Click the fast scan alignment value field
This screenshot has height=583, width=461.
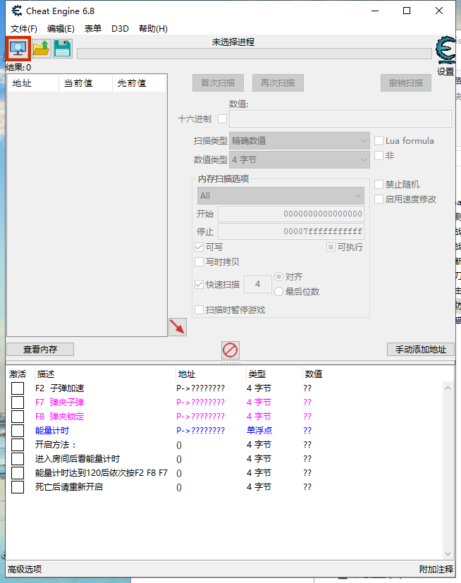[258, 284]
